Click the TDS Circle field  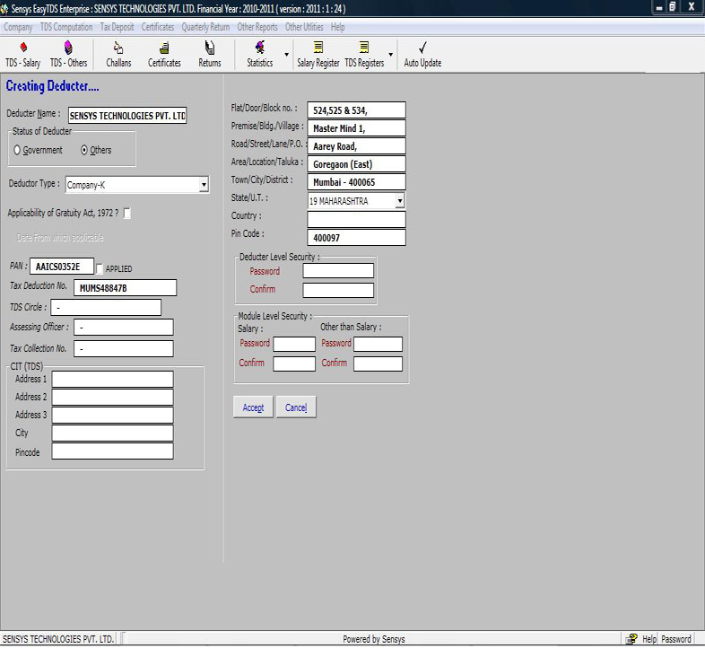tap(106, 308)
